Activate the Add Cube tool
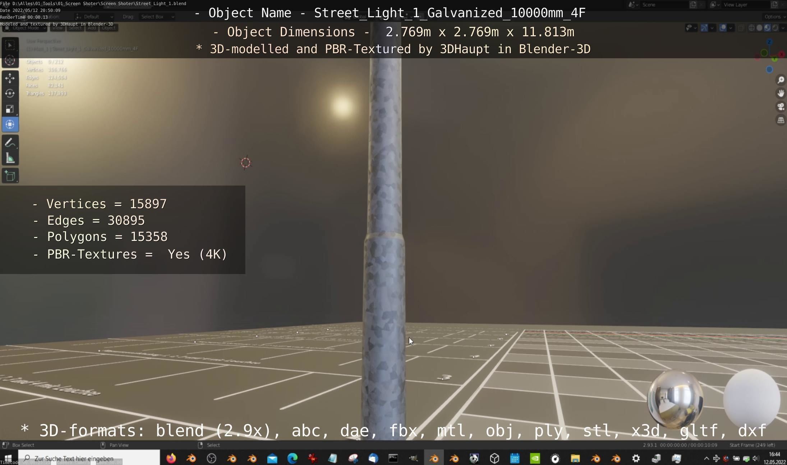This screenshot has height=465, width=787. [10, 176]
